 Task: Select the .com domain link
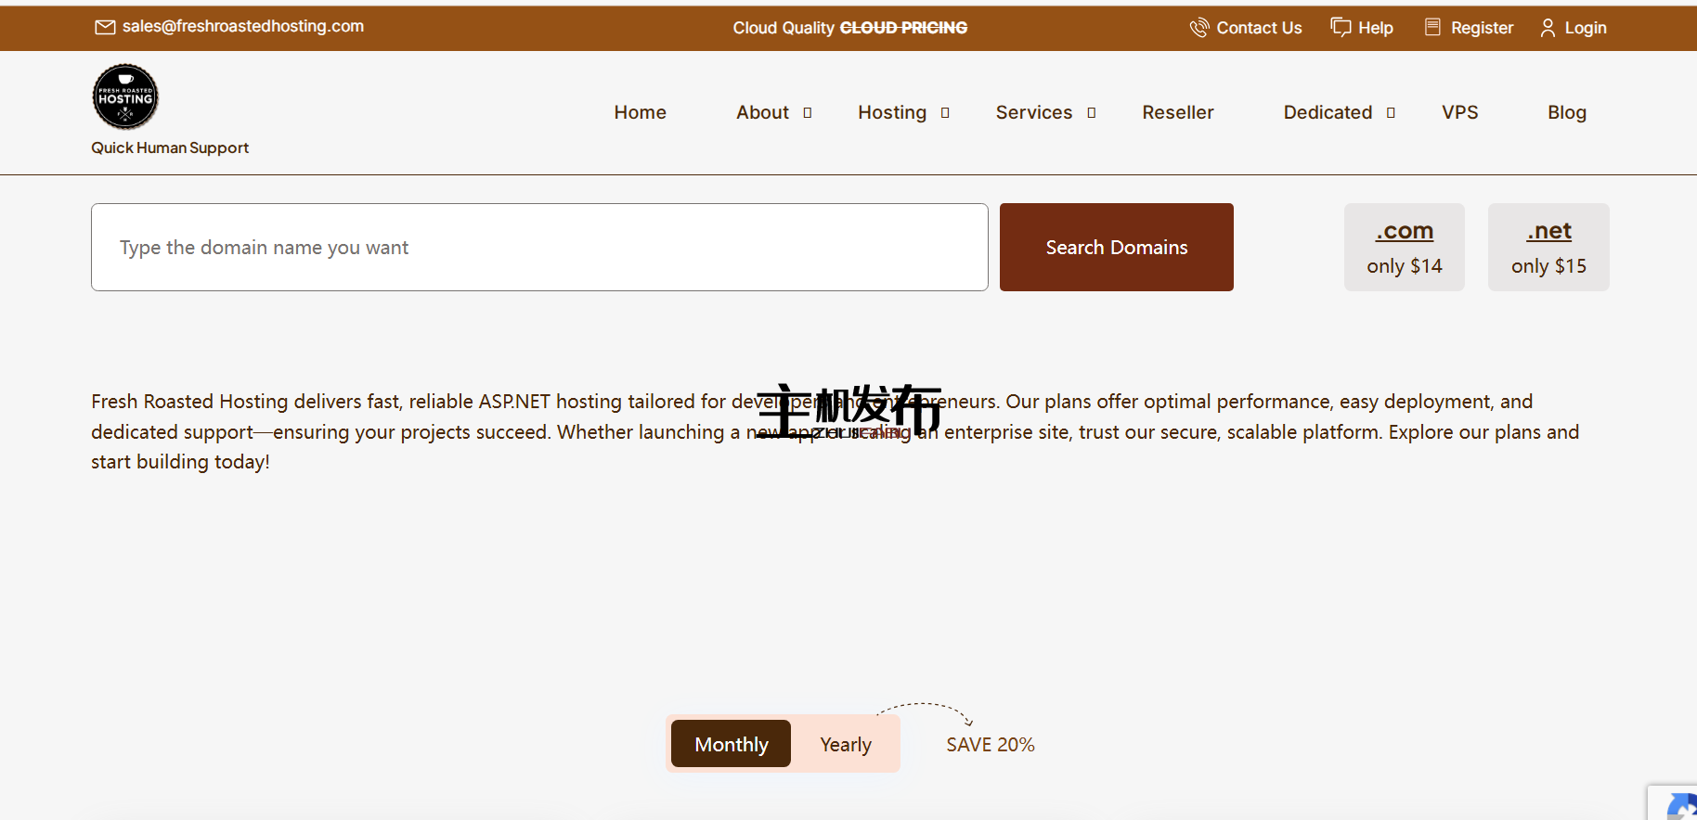1404,231
